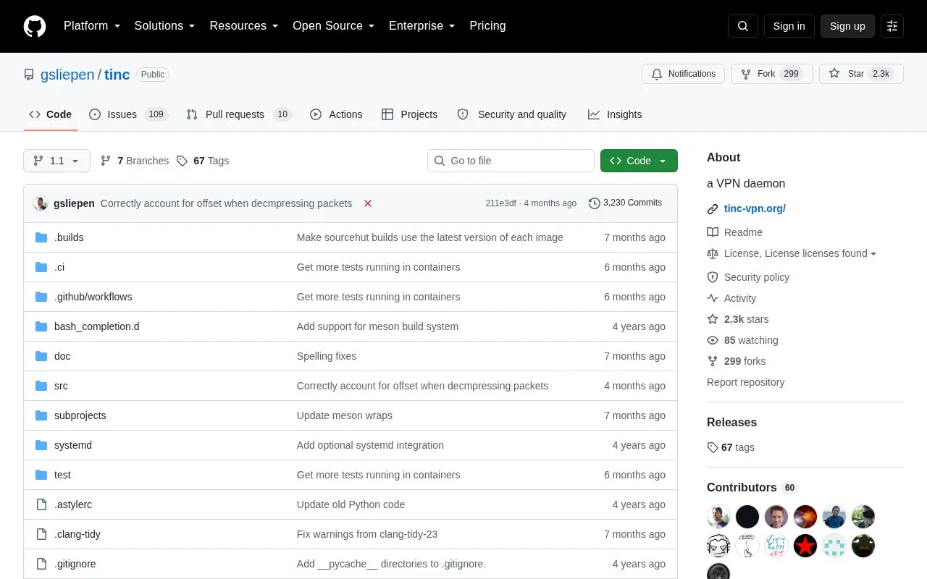Viewport: 927px width, 579px height.
Task: Click the repository icon beside gsliepen
Action: coord(29,75)
